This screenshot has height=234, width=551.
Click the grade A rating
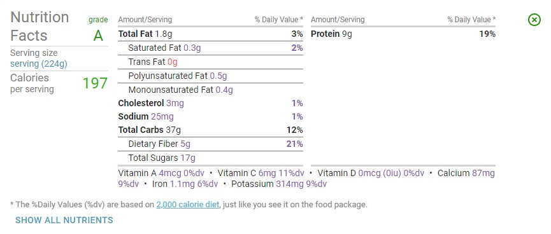point(98,36)
